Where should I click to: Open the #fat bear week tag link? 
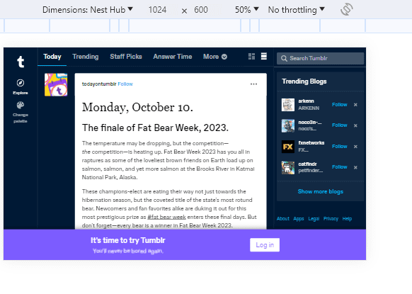pyautogui.click(x=166, y=217)
